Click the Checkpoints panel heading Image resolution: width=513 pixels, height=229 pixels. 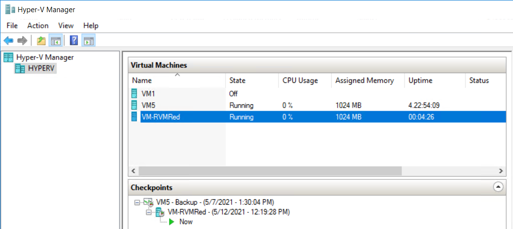pyautogui.click(x=152, y=188)
